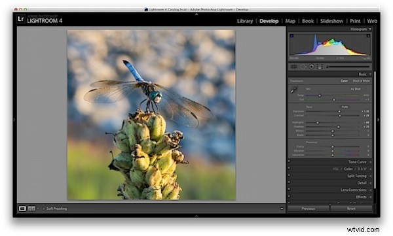Click the Saturation slider handle
393x236 pixels.
(x=333, y=155)
